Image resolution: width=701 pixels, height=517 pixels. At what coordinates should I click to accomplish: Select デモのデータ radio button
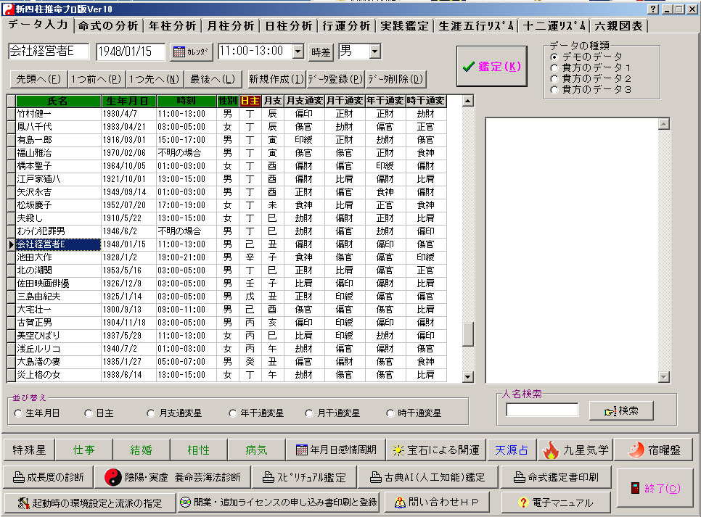[554, 57]
